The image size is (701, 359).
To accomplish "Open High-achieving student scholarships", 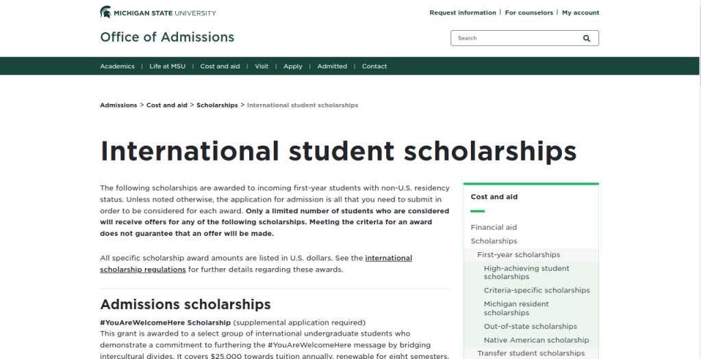I will tap(526, 272).
